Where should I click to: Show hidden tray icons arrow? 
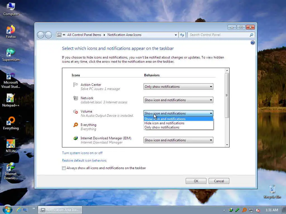coord(224,210)
